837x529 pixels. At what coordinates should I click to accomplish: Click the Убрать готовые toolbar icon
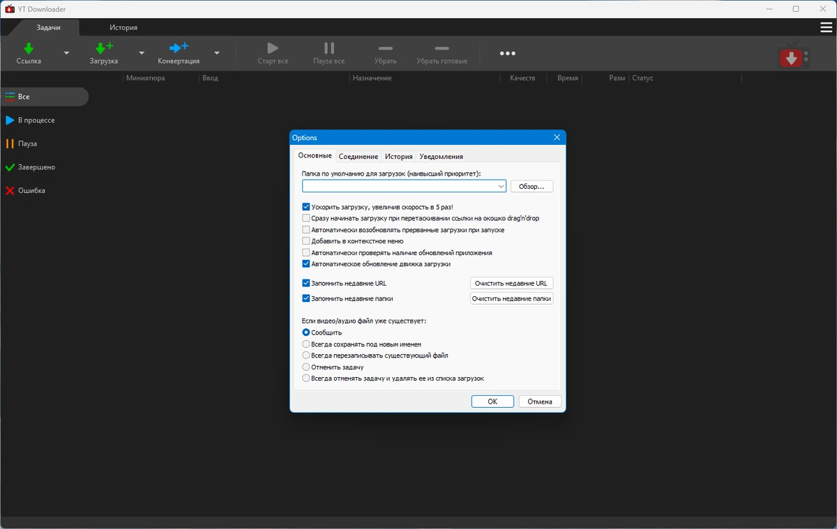pos(442,48)
